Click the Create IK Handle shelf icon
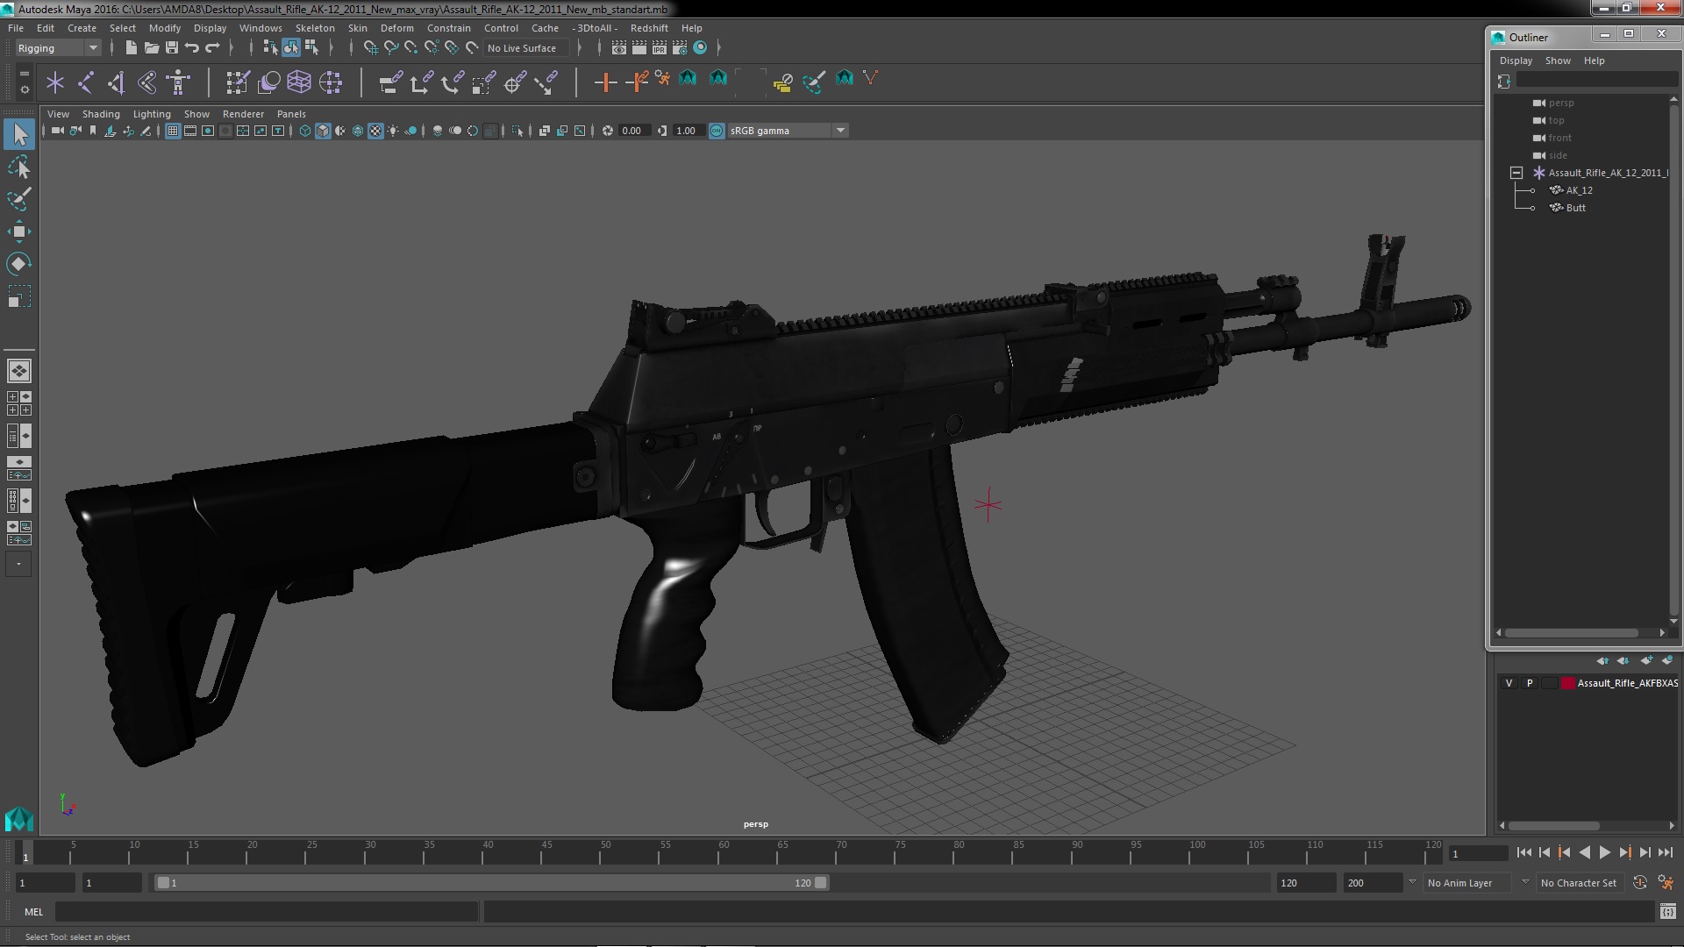Screen dimensions: 1684x947 point(117,82)
